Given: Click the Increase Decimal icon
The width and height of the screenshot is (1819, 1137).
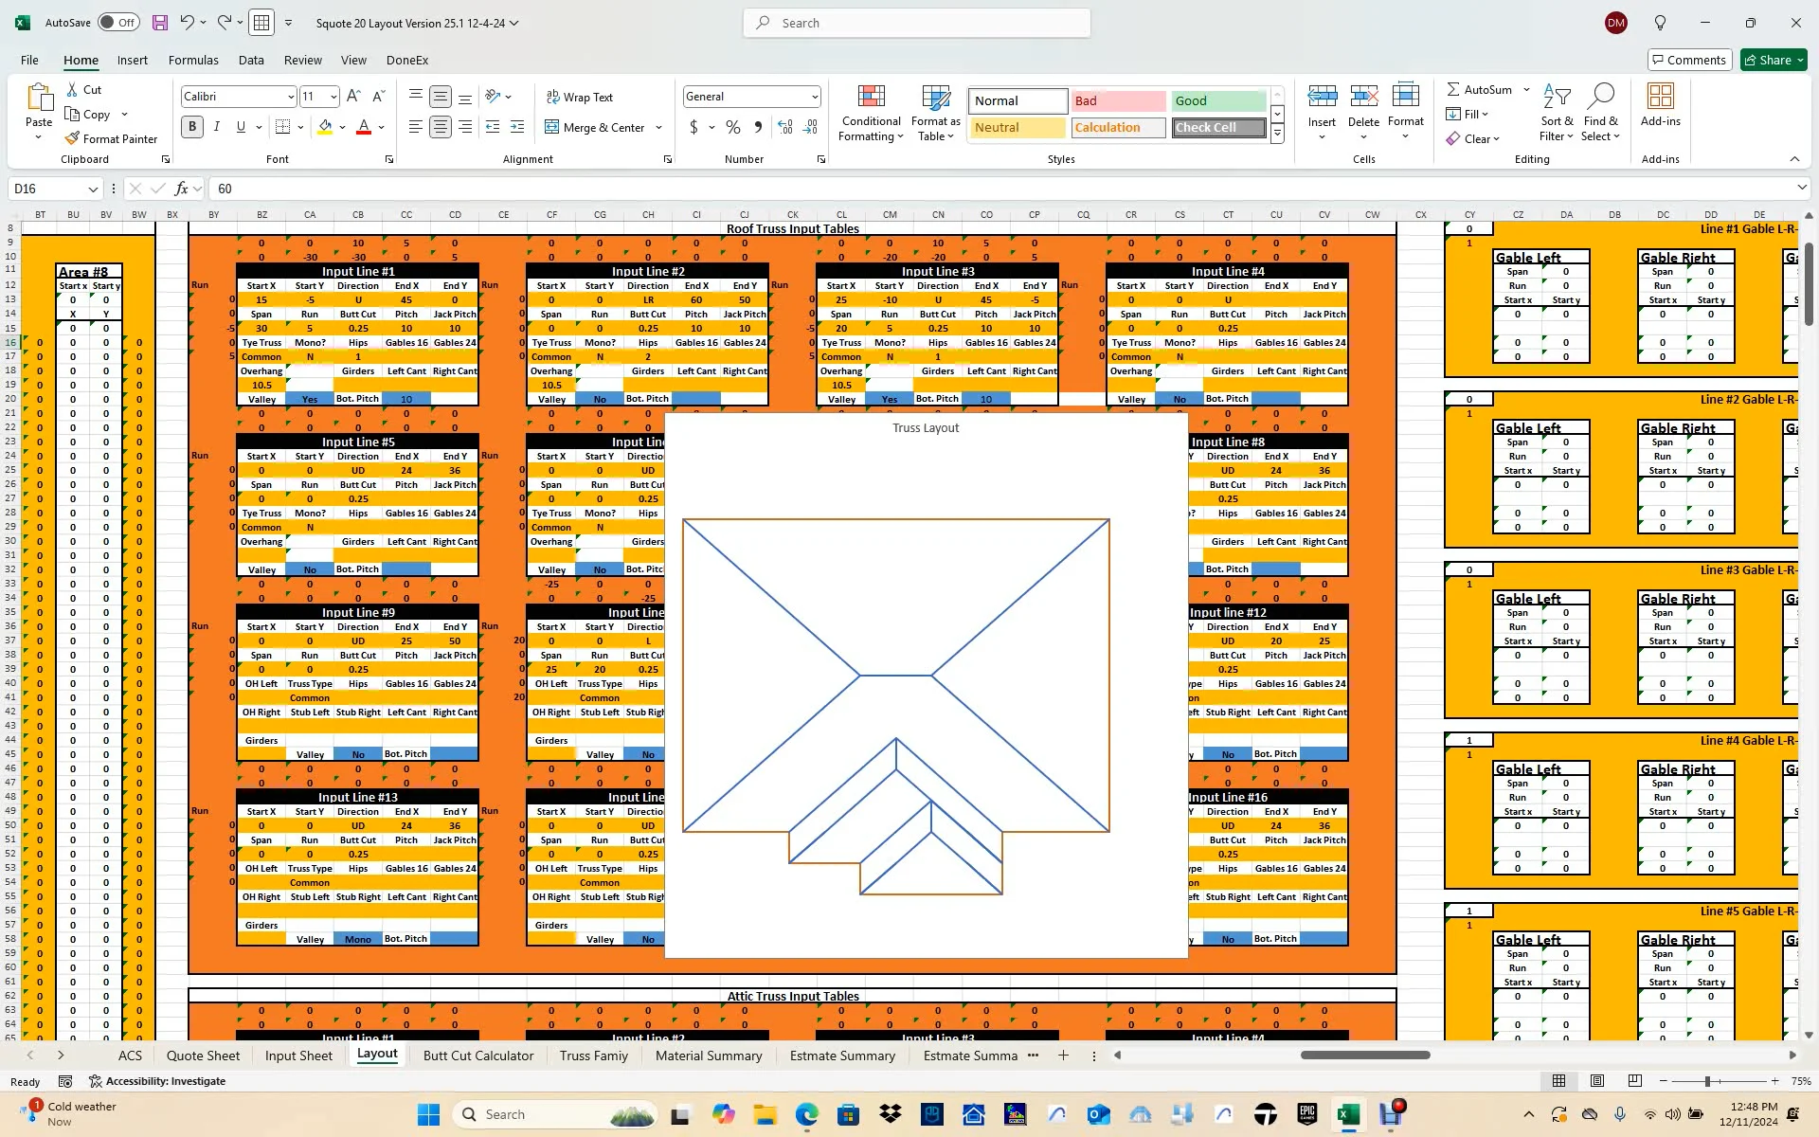Looking at the screenshot, I should point(784,127).
